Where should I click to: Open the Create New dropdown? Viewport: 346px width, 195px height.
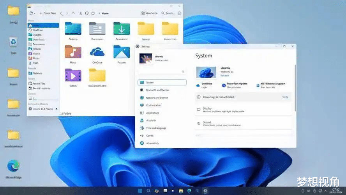coord(47,13)
